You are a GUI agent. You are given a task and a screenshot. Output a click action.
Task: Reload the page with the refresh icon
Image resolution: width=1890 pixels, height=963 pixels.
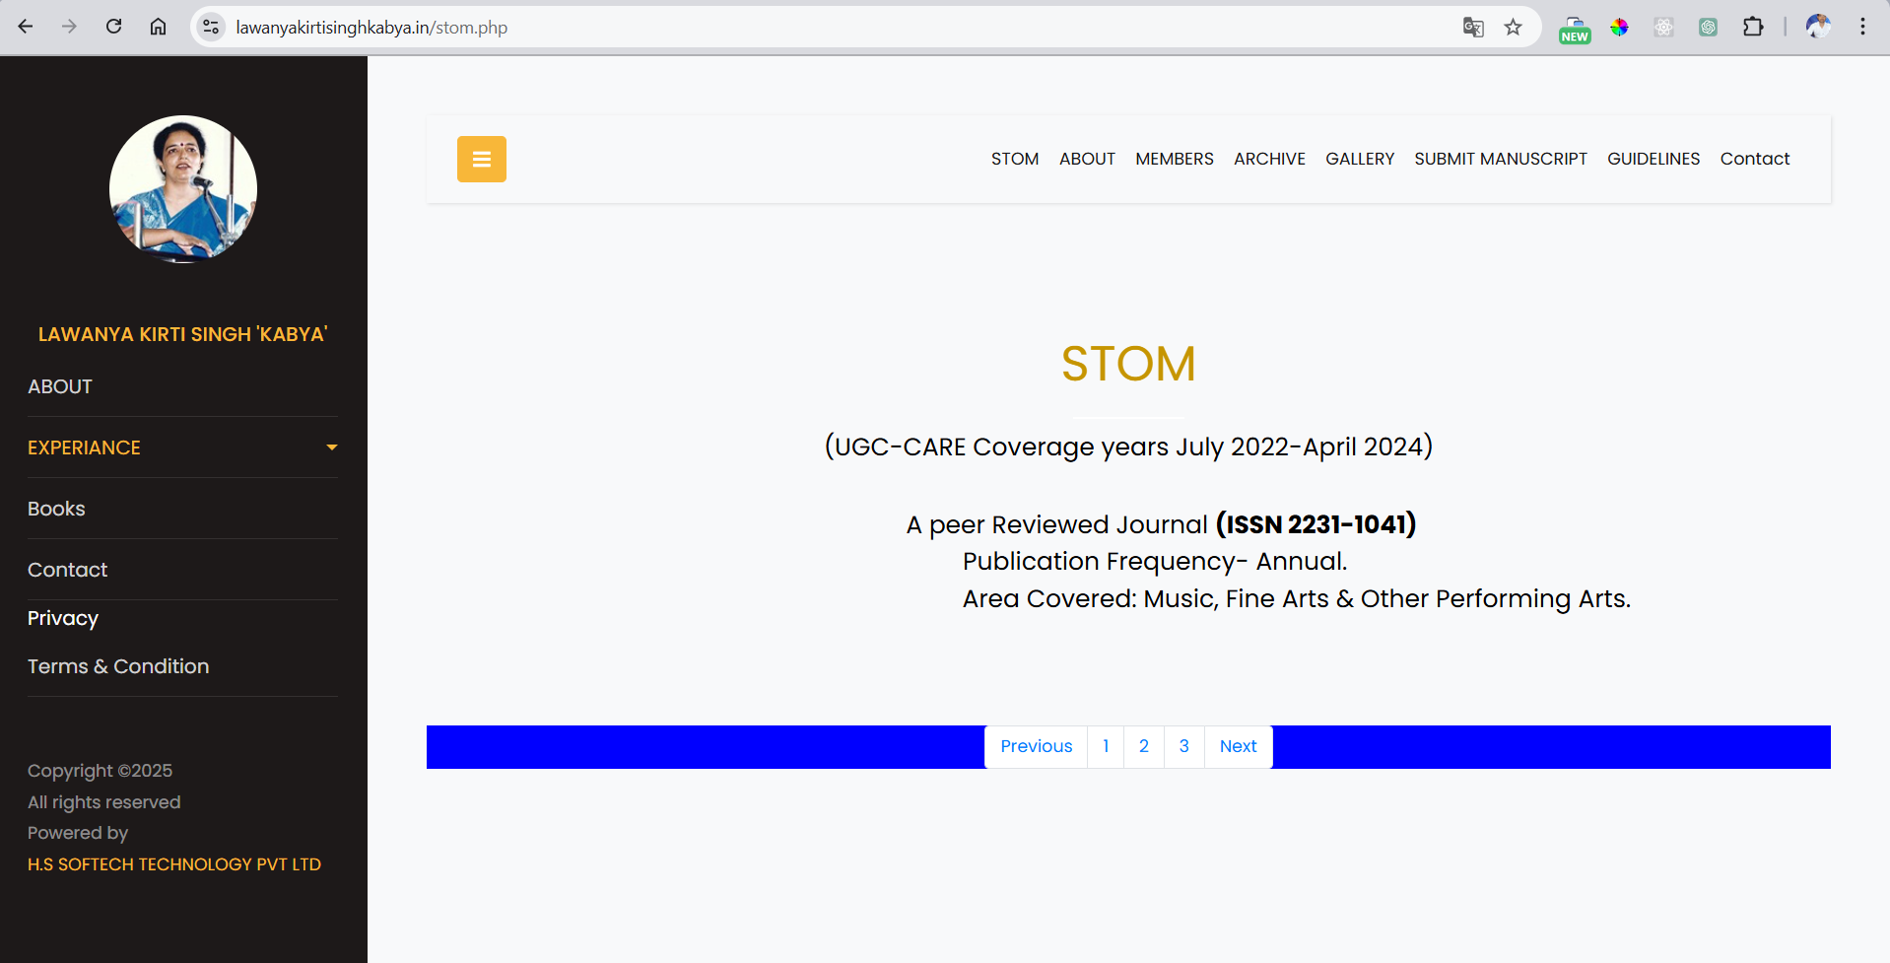coord(114,27)
